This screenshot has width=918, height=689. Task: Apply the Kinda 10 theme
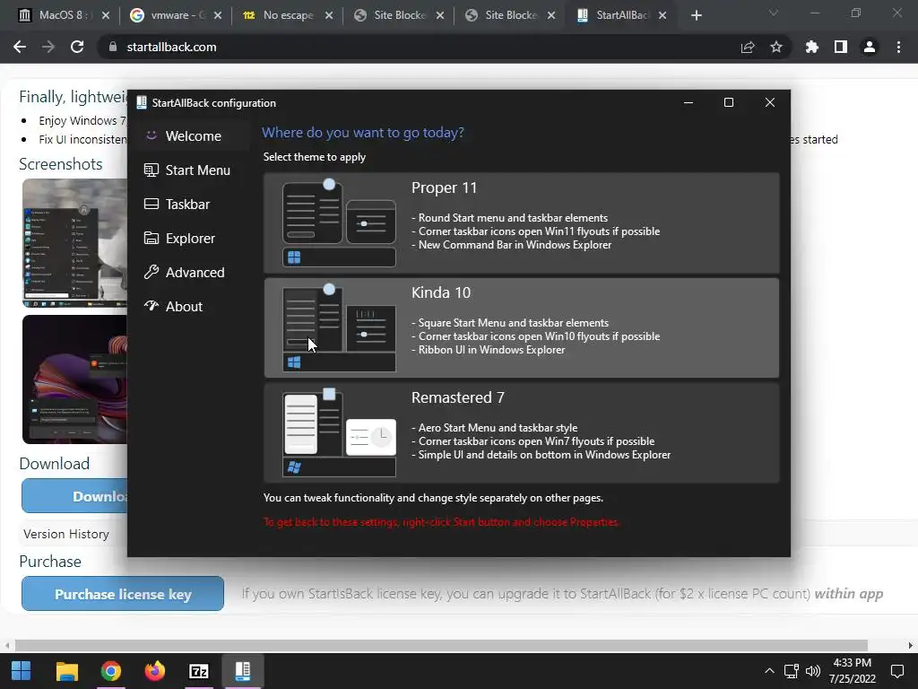(x=521, y=328)
